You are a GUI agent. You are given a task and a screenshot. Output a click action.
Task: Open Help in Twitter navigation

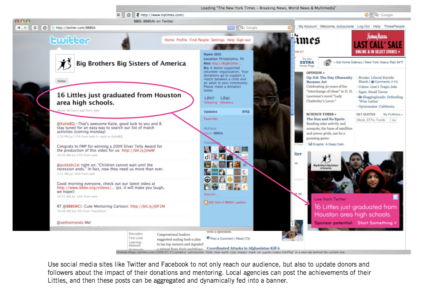coord(230,40)
